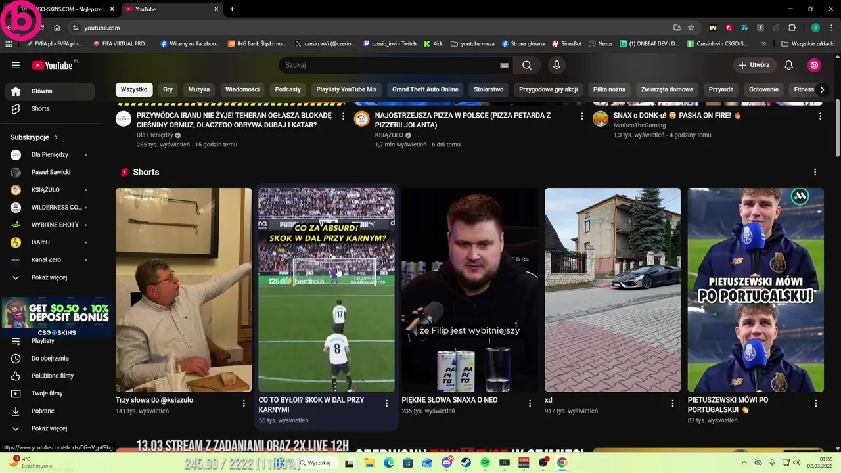
Task: Click the Główna home sidebar item
Action: pyautogui.click(x=49, y=91)
